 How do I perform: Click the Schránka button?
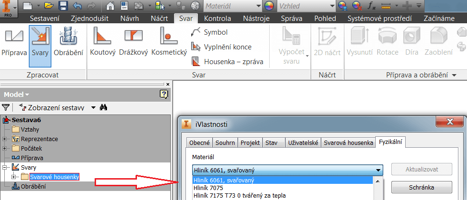tap(421, 188)
